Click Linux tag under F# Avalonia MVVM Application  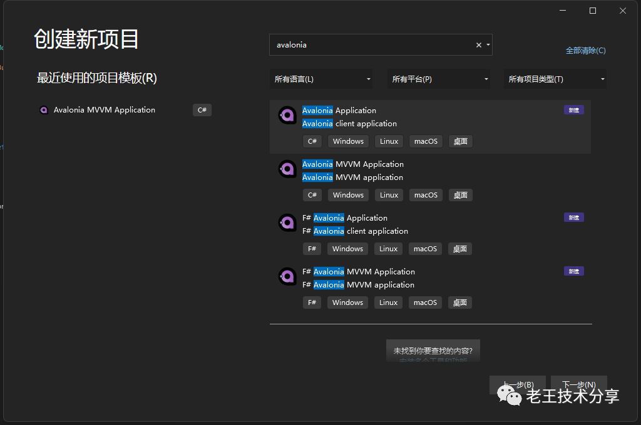pyautogui.click(x=388, y=302)
